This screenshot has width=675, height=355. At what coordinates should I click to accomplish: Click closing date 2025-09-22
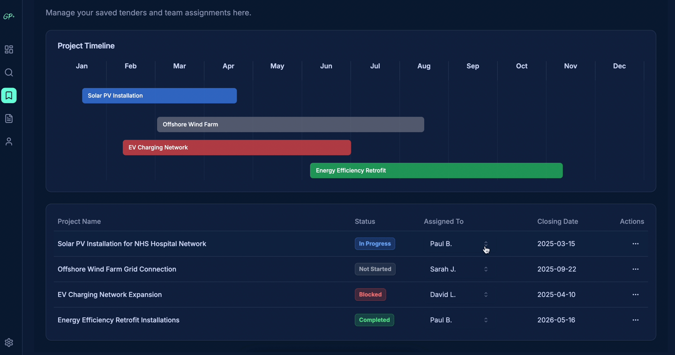tap(557, 269)
